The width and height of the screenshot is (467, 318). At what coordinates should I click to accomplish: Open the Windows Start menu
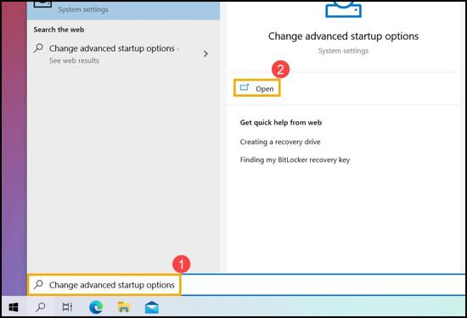(14, 307)
